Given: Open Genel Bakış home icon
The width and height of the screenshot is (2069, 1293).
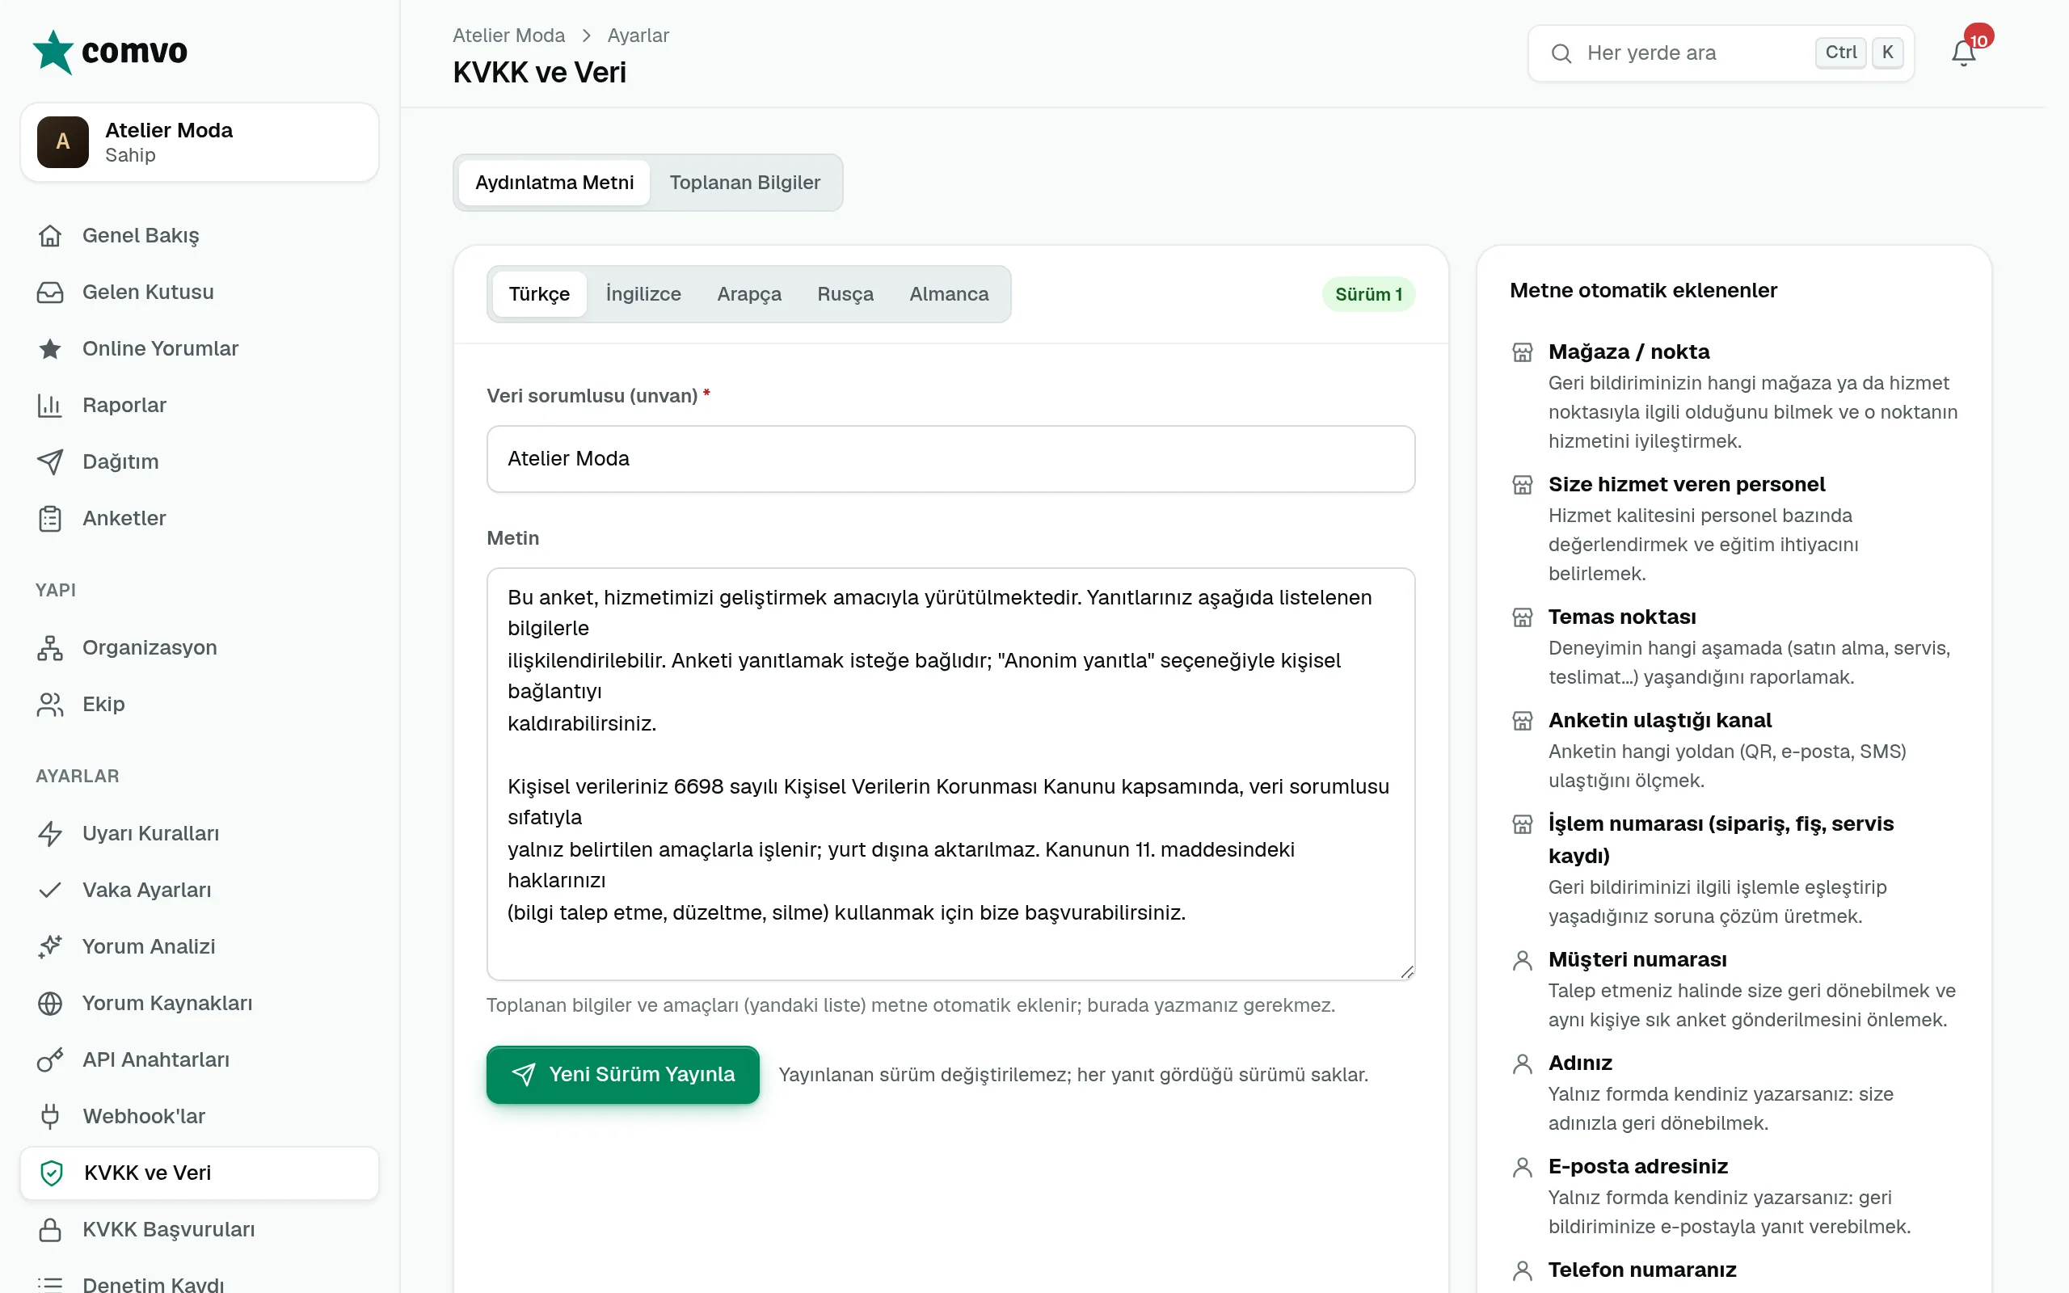Looking at the screenshot, I should point(50,235).
